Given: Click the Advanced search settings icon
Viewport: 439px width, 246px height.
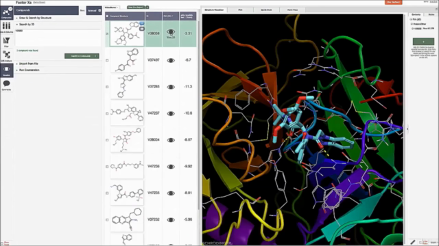Looking at the screenshot, I should [99, 10].
